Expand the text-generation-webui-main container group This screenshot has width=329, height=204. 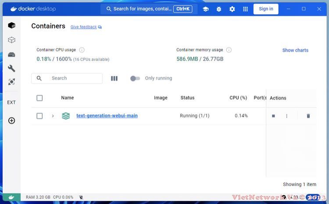pos(53,116)
